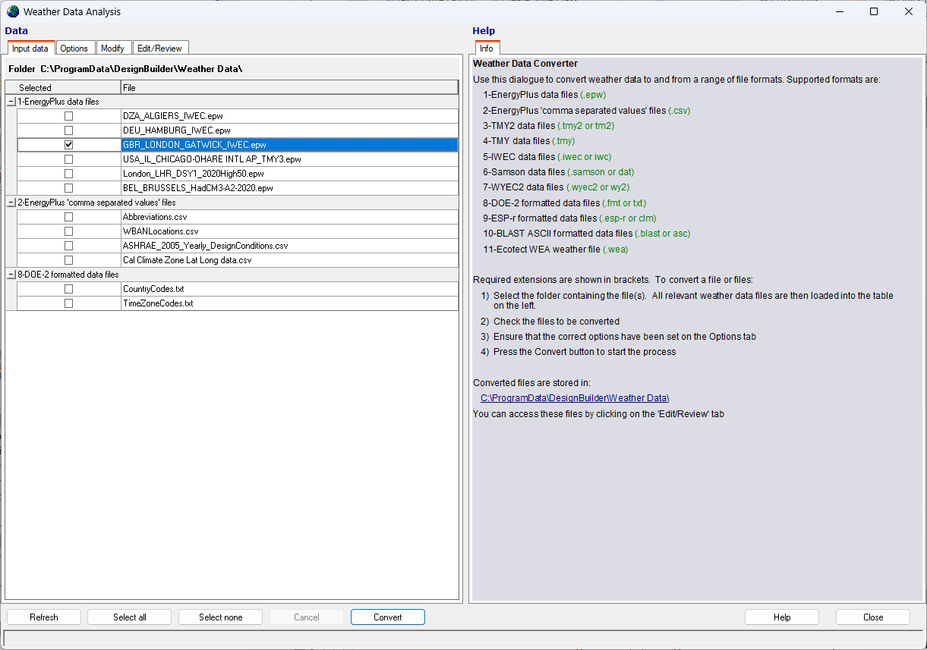Click the Help button

[x=781, y=617]
